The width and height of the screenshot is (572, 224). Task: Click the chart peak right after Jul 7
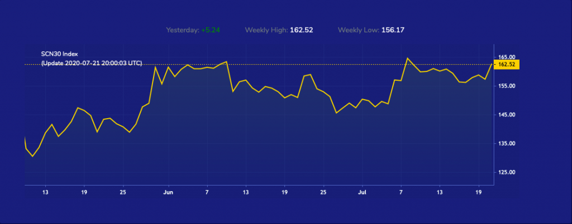(407, 58)
